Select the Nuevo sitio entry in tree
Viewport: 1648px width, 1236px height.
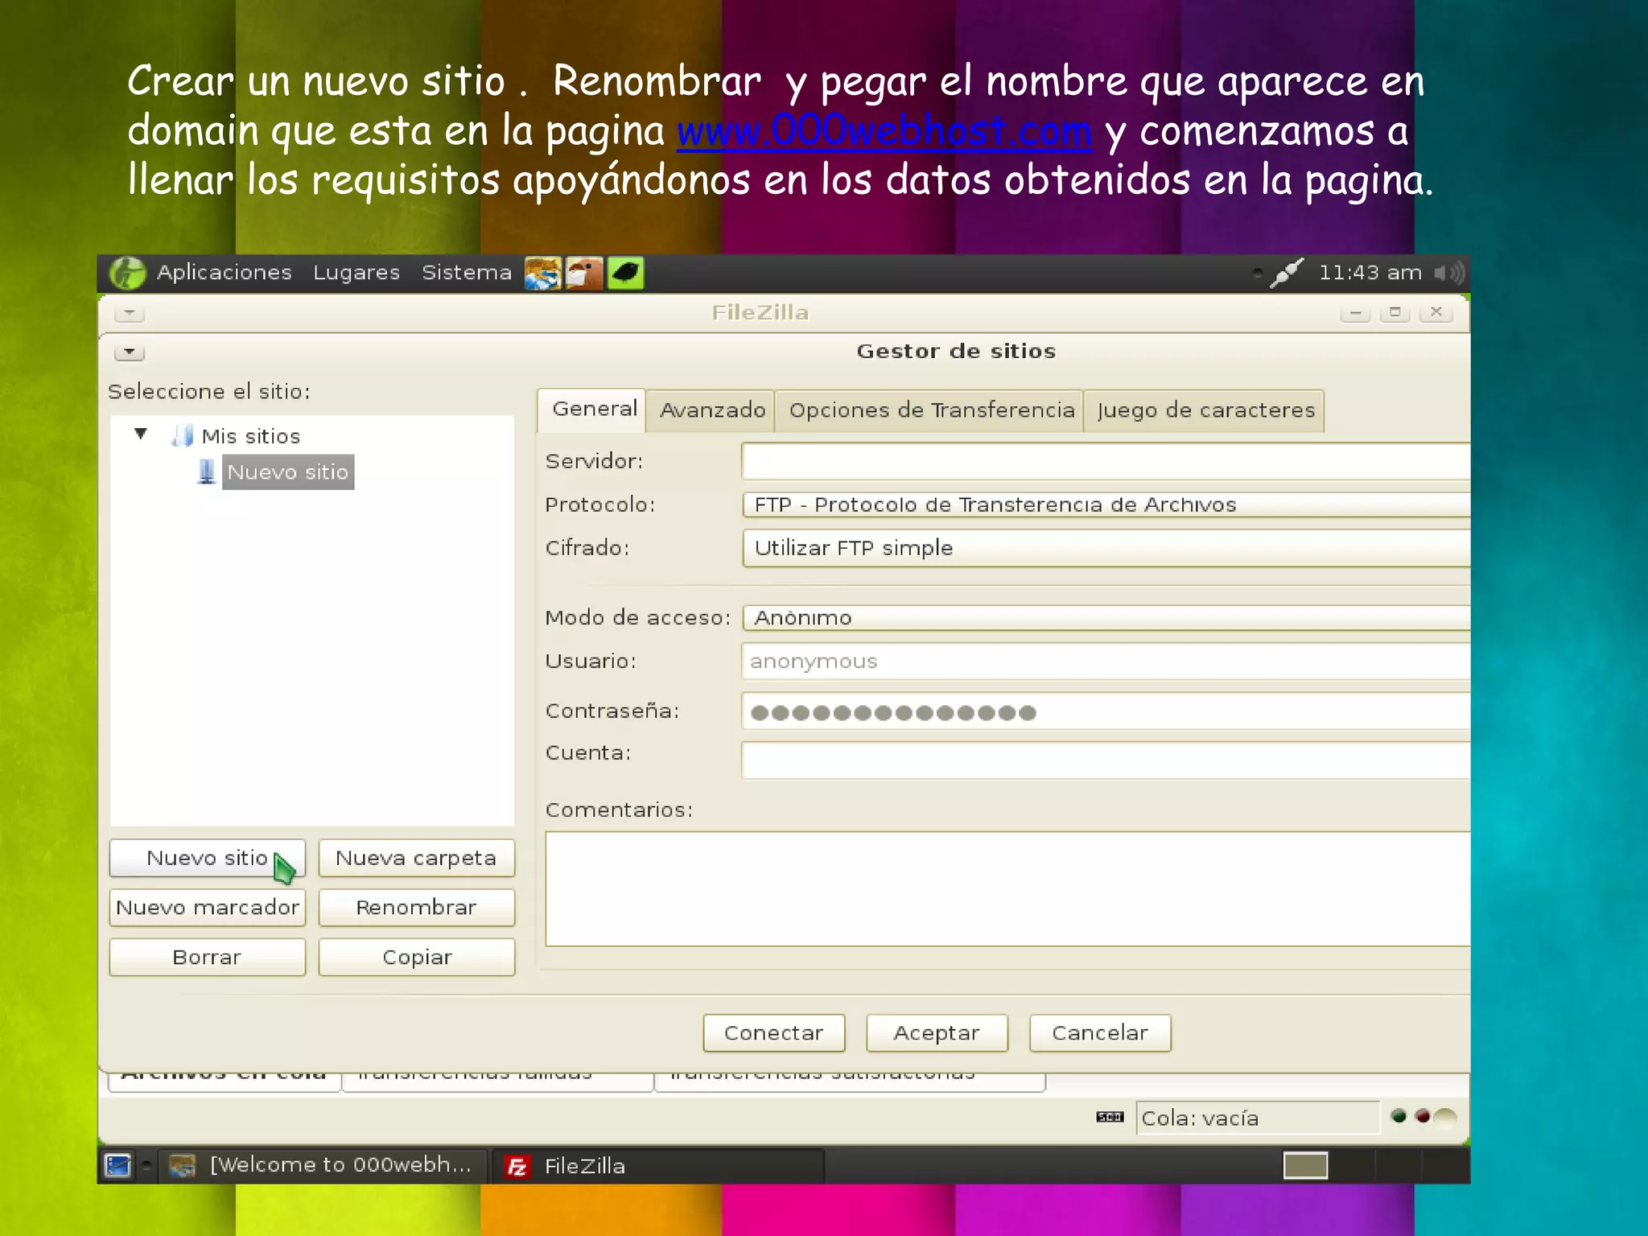tap(288, 472)
